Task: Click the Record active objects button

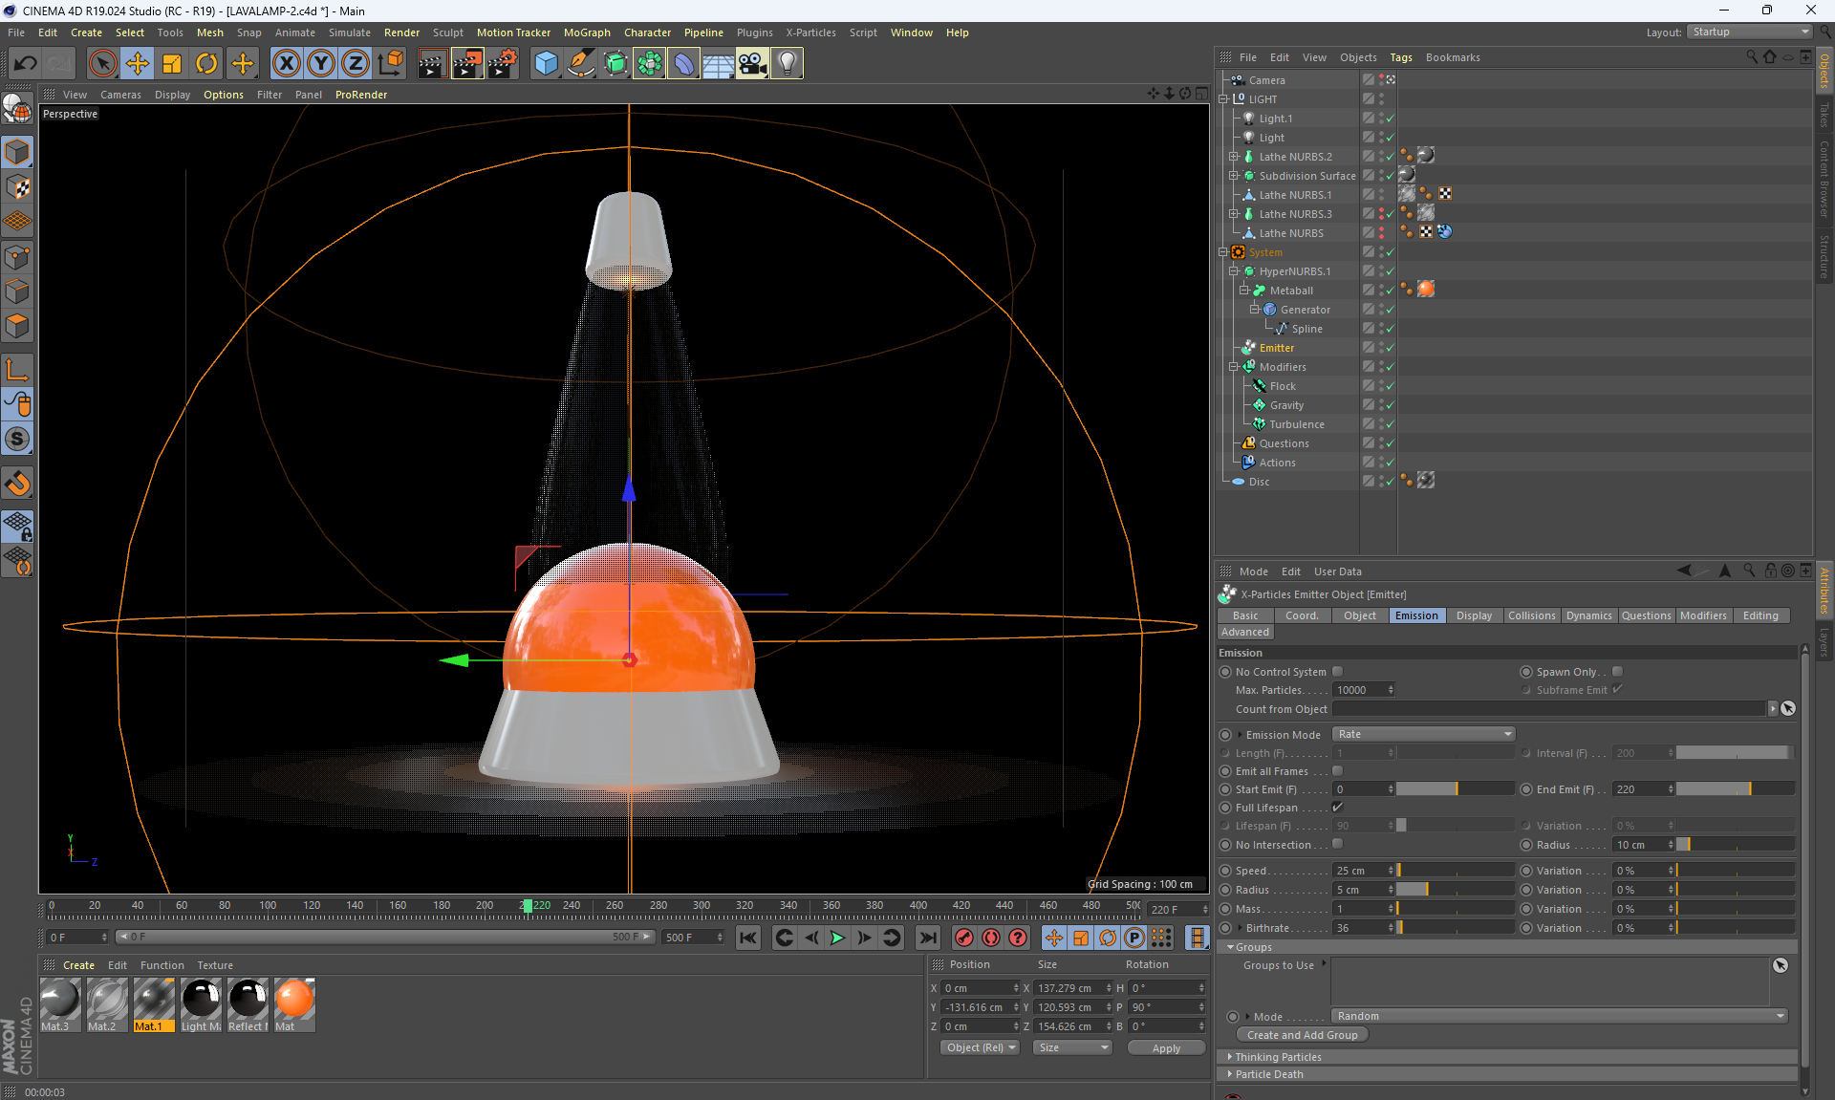Action: 963,938
